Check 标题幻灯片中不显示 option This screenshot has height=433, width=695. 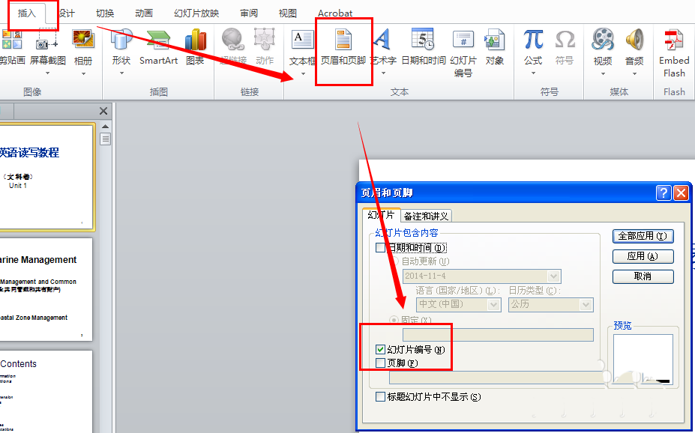[x=380, y=397]
